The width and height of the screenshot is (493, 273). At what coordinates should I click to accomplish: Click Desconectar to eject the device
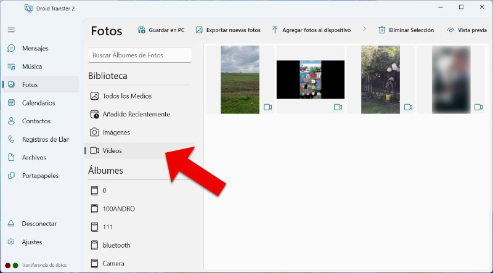(x=39, y=224)
